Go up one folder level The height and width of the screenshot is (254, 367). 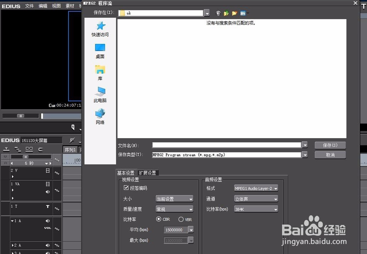(x=226, y=13)
